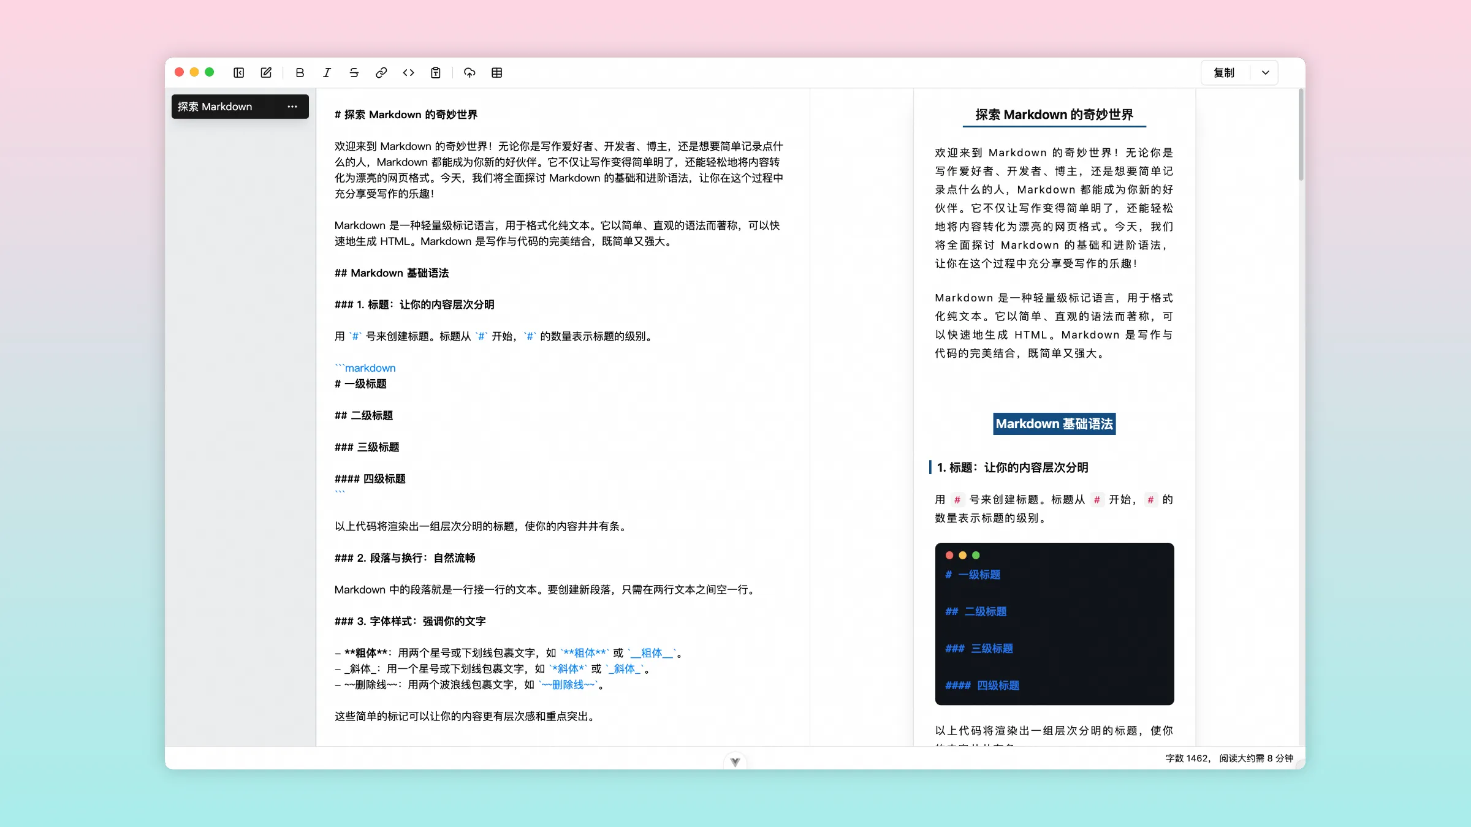Insert a hyperlink
Viewport: 1471px width, 827px height.
pos(381,73)
